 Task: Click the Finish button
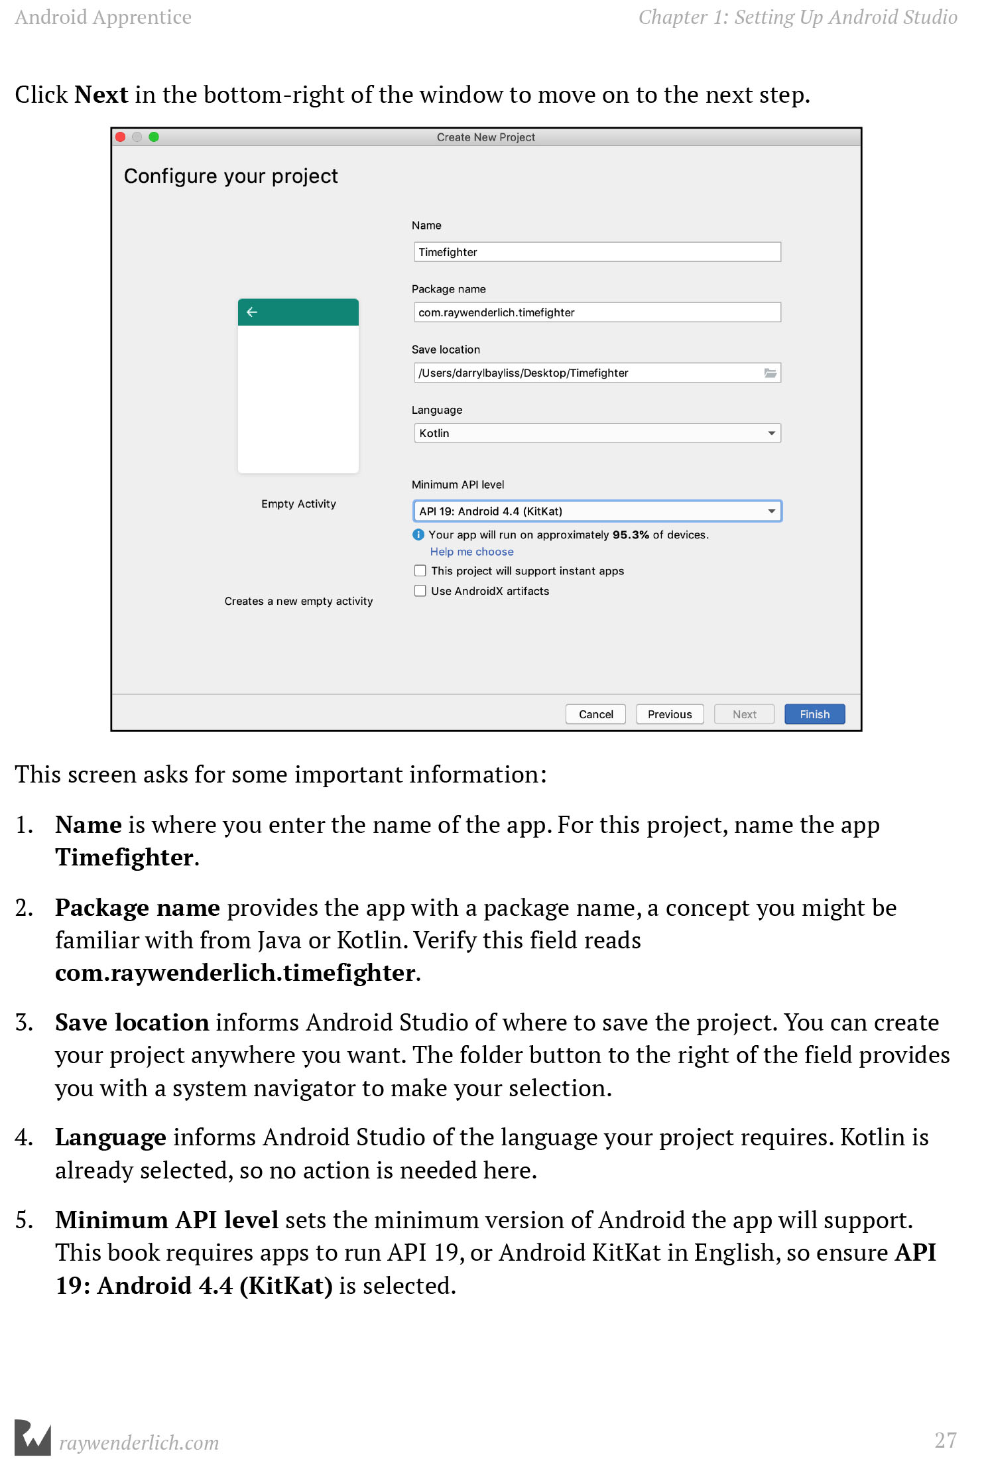(x=814, y=714)
